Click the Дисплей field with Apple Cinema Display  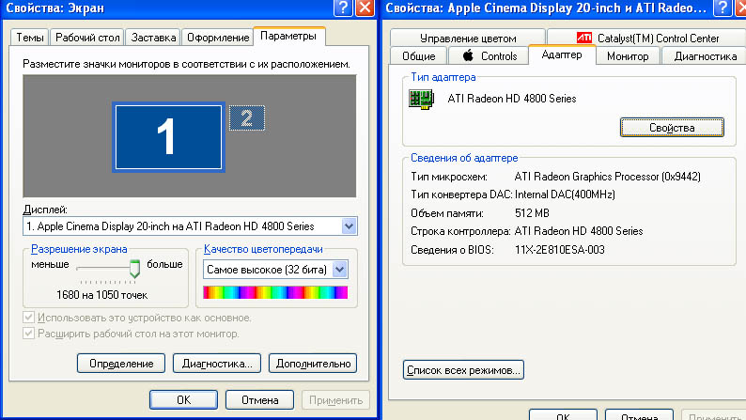[x=190, y=226]
